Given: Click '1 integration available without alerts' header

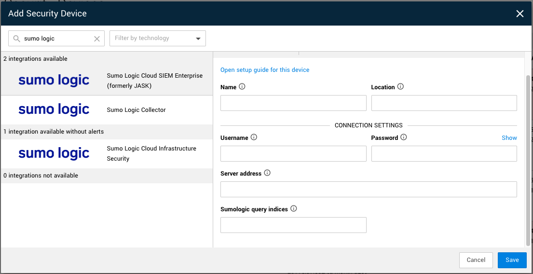Looking at the screenshot, I should [x=54, y=132].
